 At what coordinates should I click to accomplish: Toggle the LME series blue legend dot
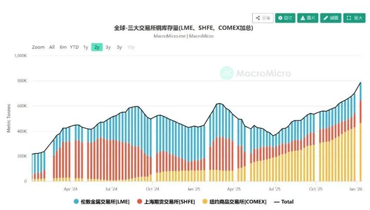coord(76,202)
